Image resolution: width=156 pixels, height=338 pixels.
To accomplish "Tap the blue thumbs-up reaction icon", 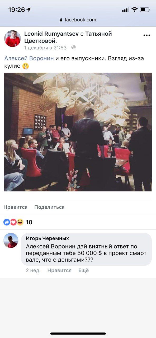I will pyautogui.click(x=7, y=222).
